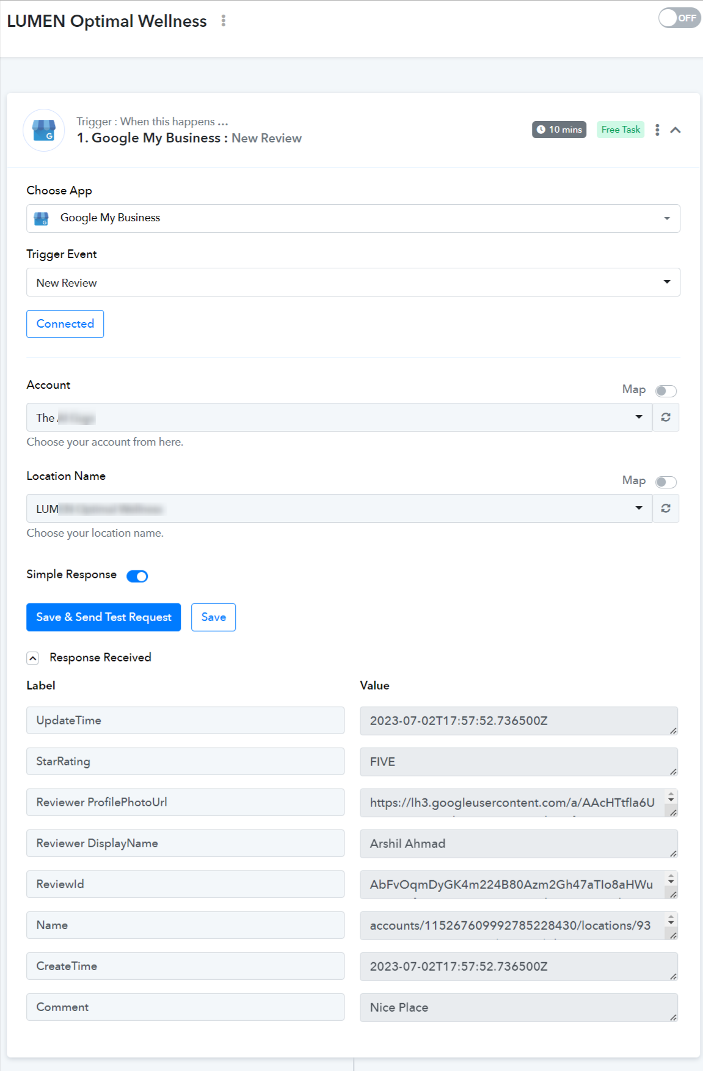
Task: Click the Google My Business trigger icon
Action: [44, 130]
